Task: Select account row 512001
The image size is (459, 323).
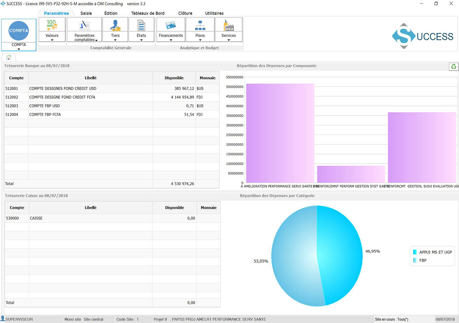Action: coord(112,89)
